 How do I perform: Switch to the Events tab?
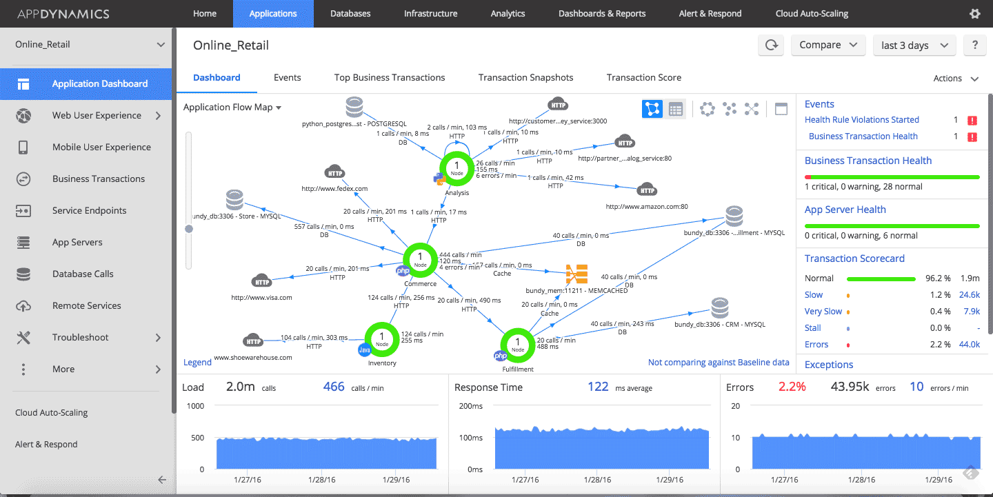coord(288,78)
